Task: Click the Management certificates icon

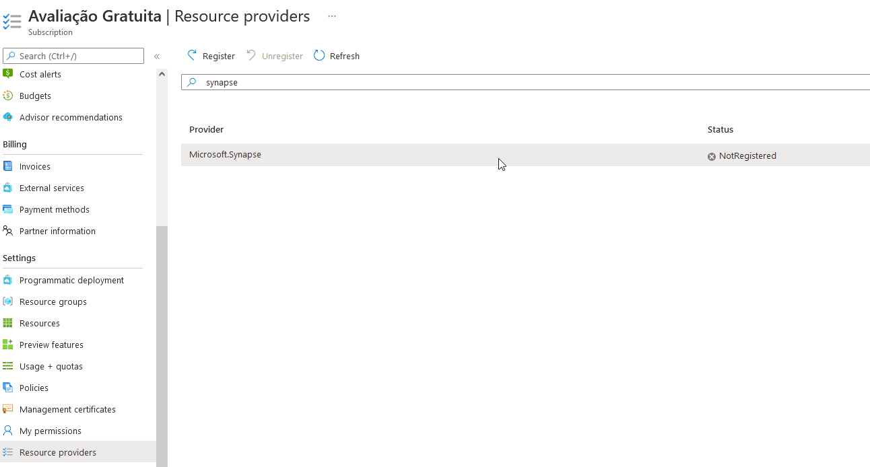Action: [8, 409]
